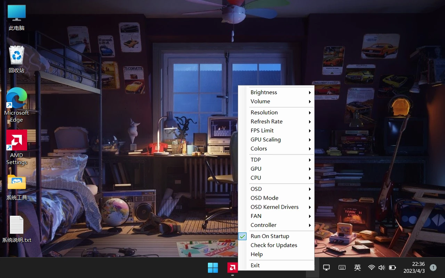
Task: Expand the TDP submenu arrow
Action: coord(310,160)
